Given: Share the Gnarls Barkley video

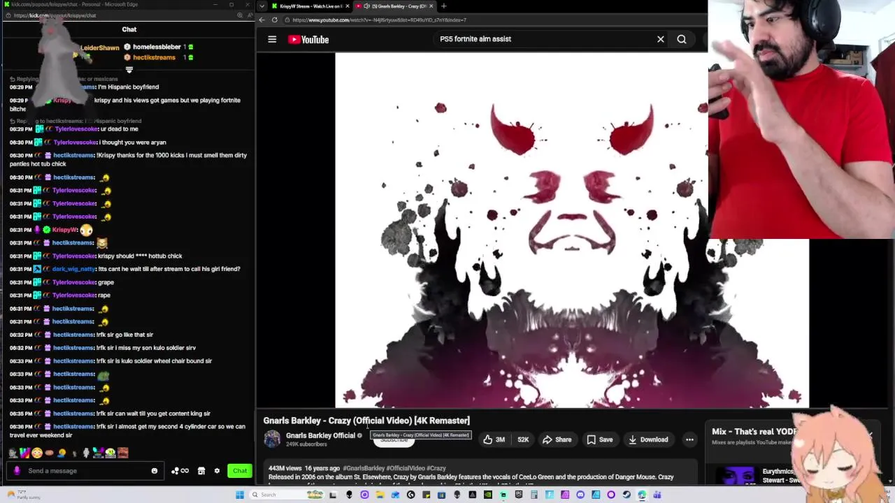Looking at the screenshot, I should pyautogui.click(x=557, y=439).
